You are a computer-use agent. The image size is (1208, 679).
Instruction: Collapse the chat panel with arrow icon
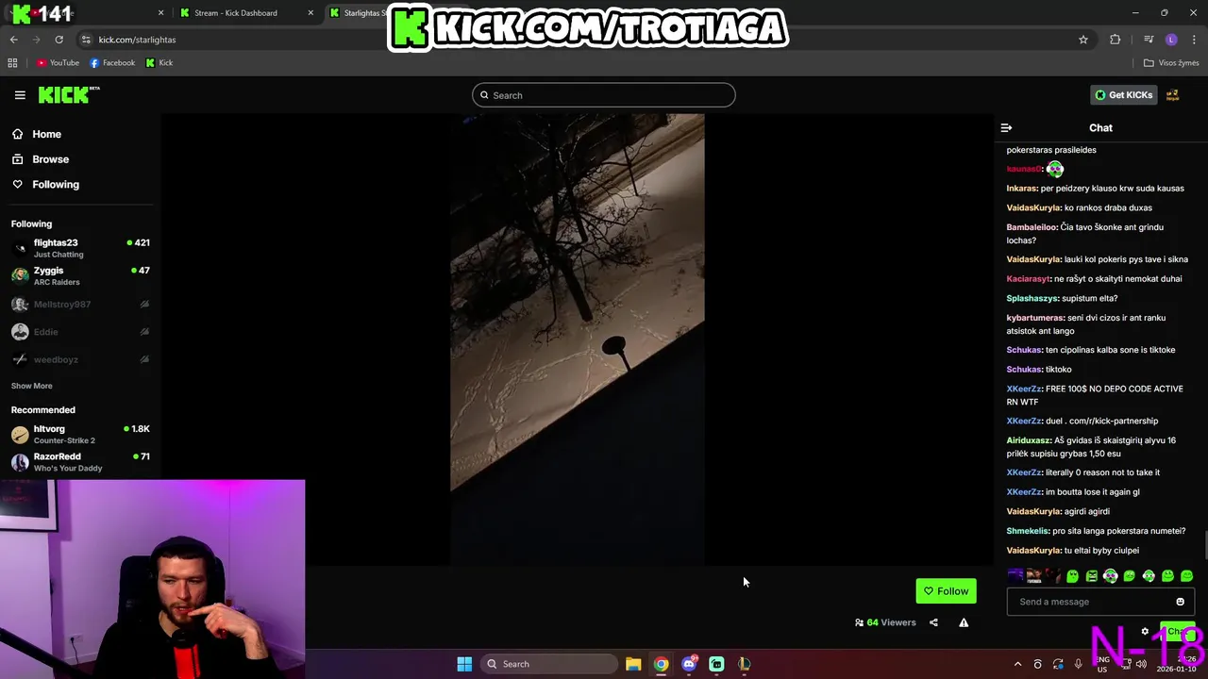(x=1006, y=127)
